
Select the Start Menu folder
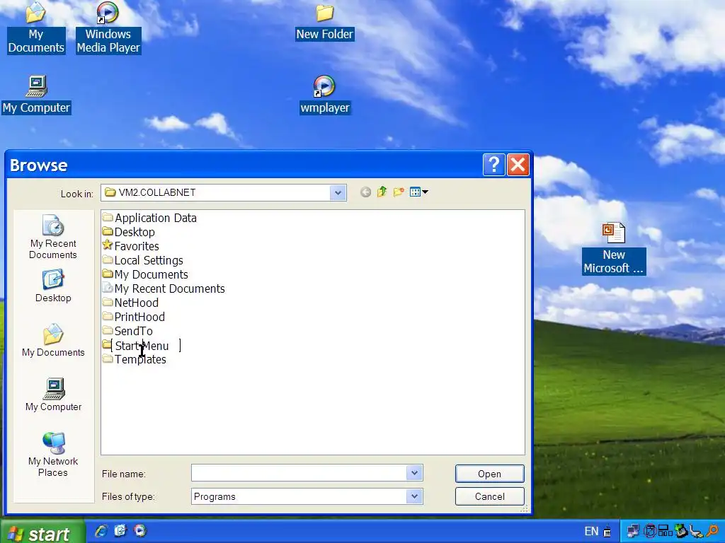tap(142, 345)
